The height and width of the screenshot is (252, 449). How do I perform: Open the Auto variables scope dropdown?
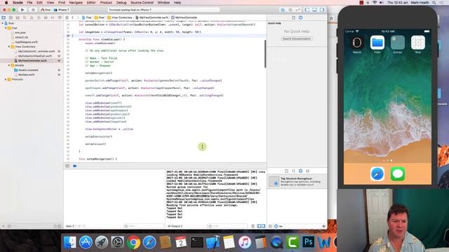point(70,226)
